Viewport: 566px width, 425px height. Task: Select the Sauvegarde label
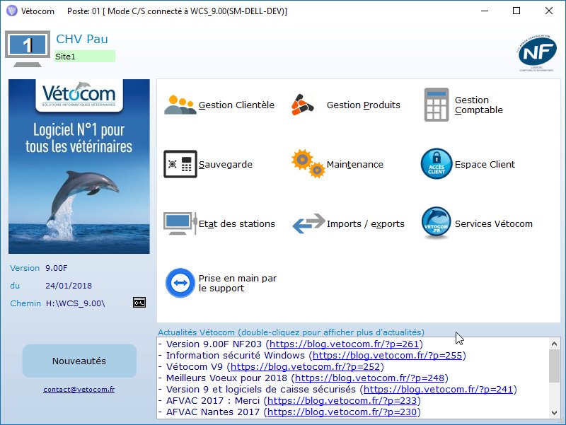click(226, 165)
